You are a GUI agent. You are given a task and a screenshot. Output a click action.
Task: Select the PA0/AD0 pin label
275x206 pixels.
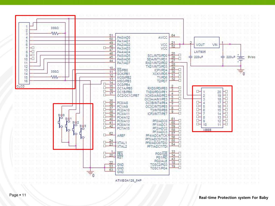(124, 38)
